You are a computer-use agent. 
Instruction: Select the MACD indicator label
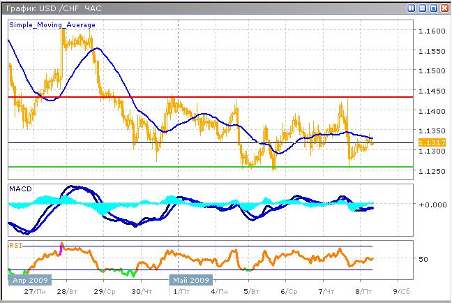pos(20,189)
